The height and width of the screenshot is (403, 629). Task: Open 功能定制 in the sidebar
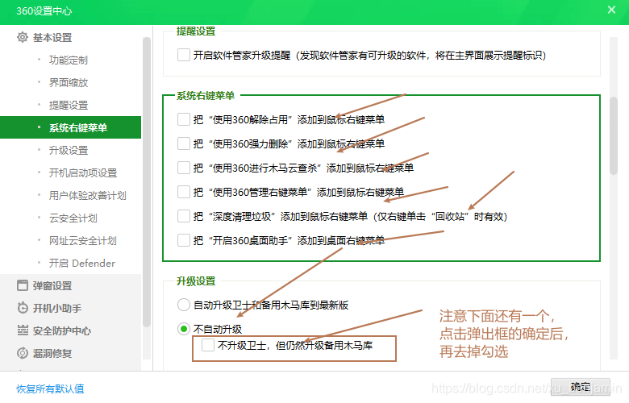point(69,60)
